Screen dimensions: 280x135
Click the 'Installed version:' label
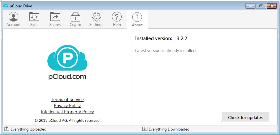154,38
